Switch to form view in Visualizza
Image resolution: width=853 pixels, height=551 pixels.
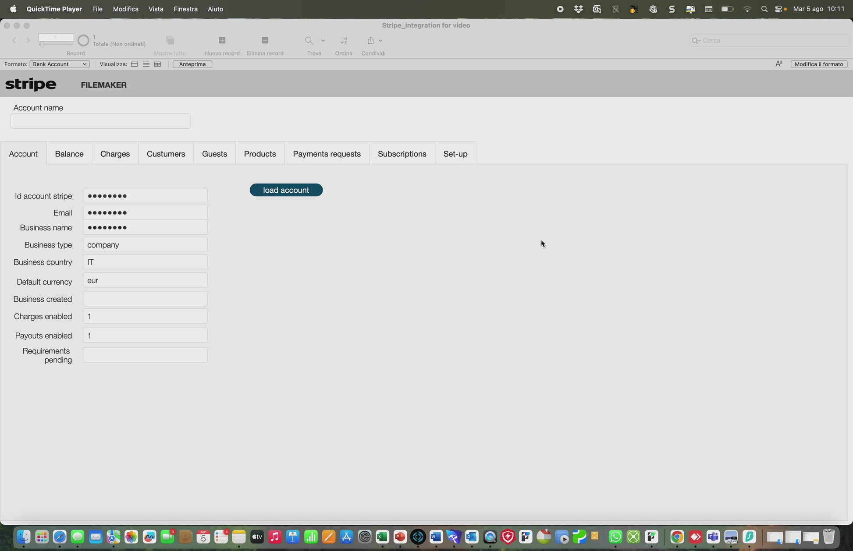(x=135, y=64)
